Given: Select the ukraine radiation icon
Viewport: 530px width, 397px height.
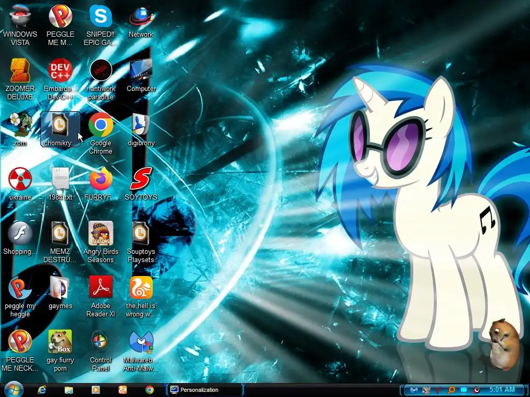Looking at the screenshot, I should coord(20,184).
